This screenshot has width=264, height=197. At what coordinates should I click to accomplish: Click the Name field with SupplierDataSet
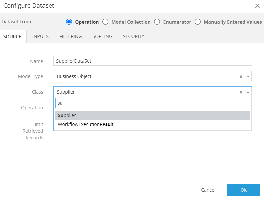[152, 61]
